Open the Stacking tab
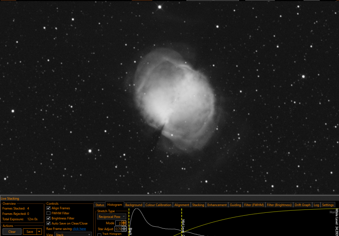 point(198,205)
